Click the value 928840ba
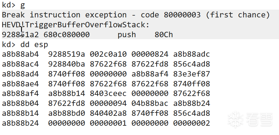279x135 pixels. coord(66,64)
